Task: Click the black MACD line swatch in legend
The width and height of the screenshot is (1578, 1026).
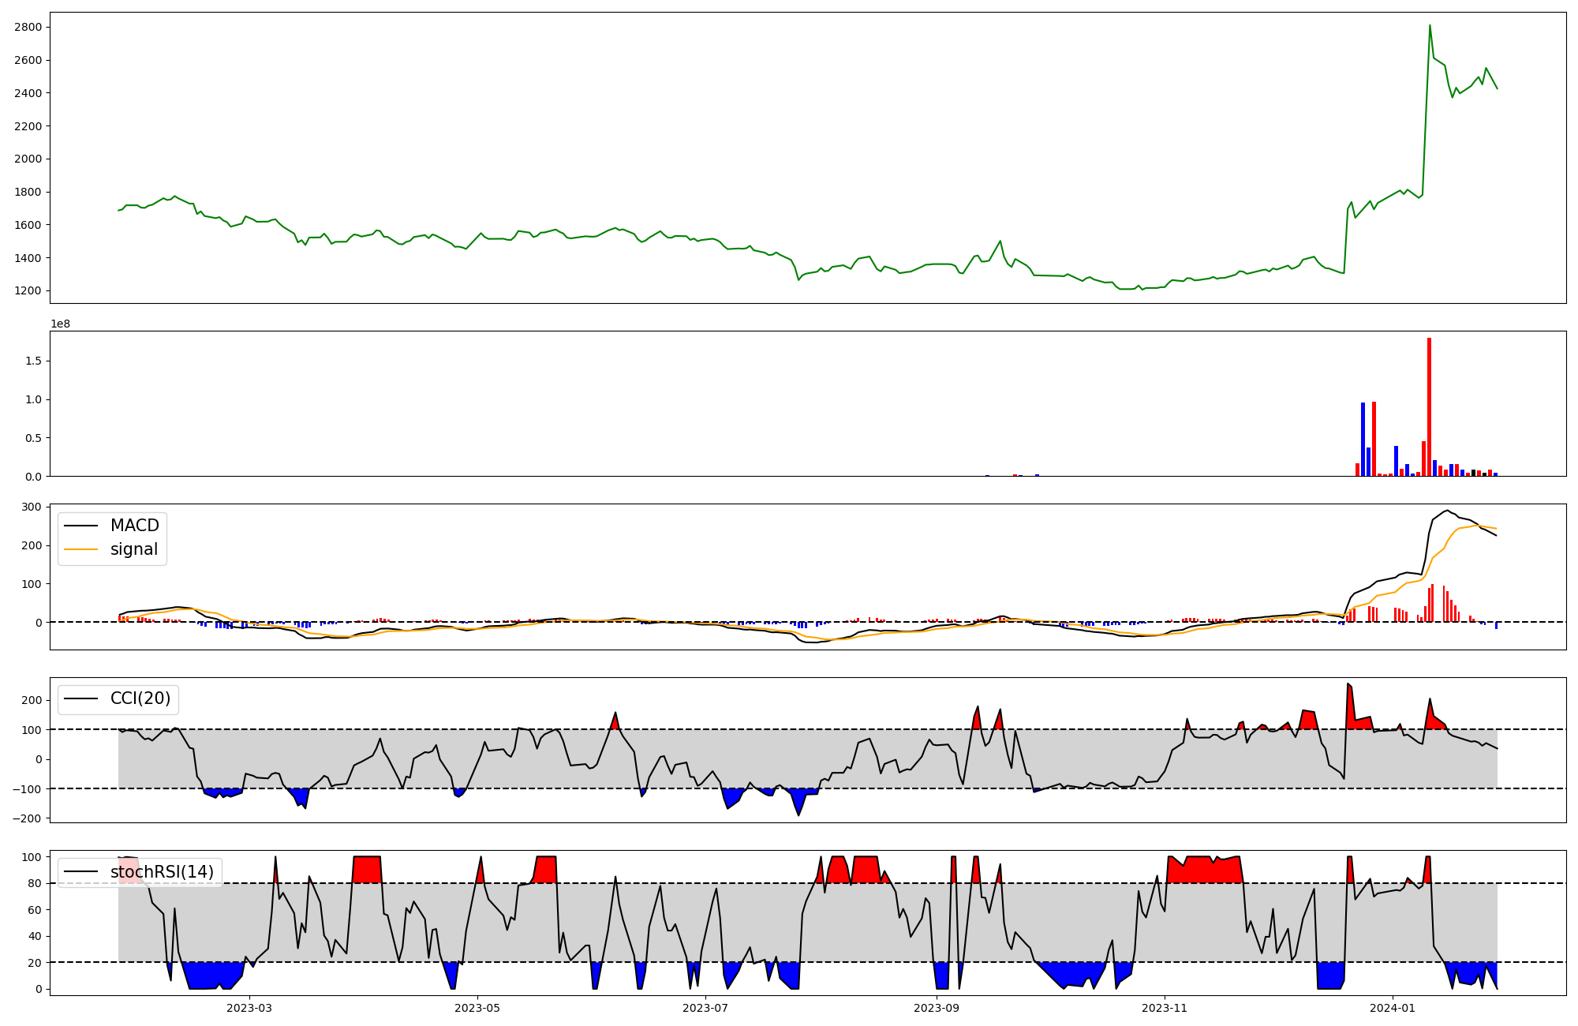Action: coord(80,526)
